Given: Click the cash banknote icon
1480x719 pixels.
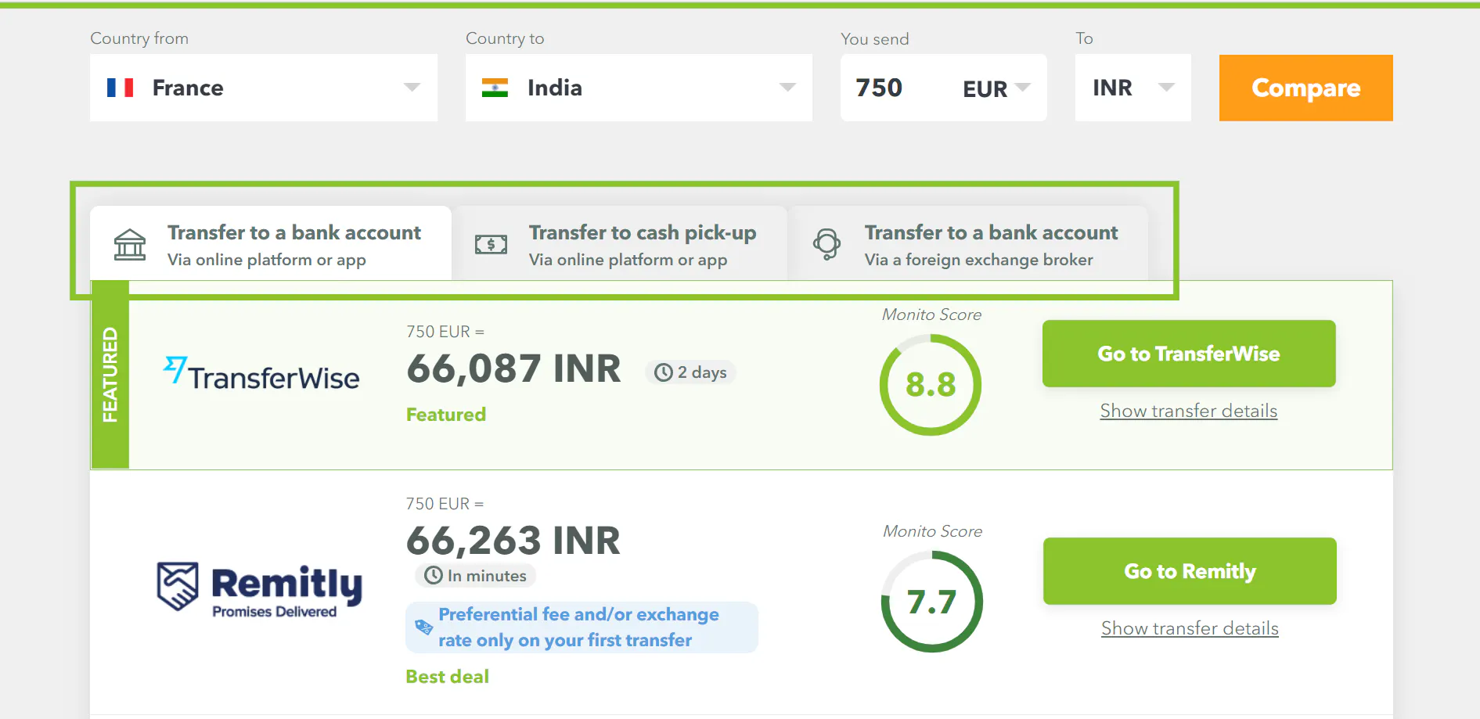Looking at the screenshot, I should click(x=492, y=245).
